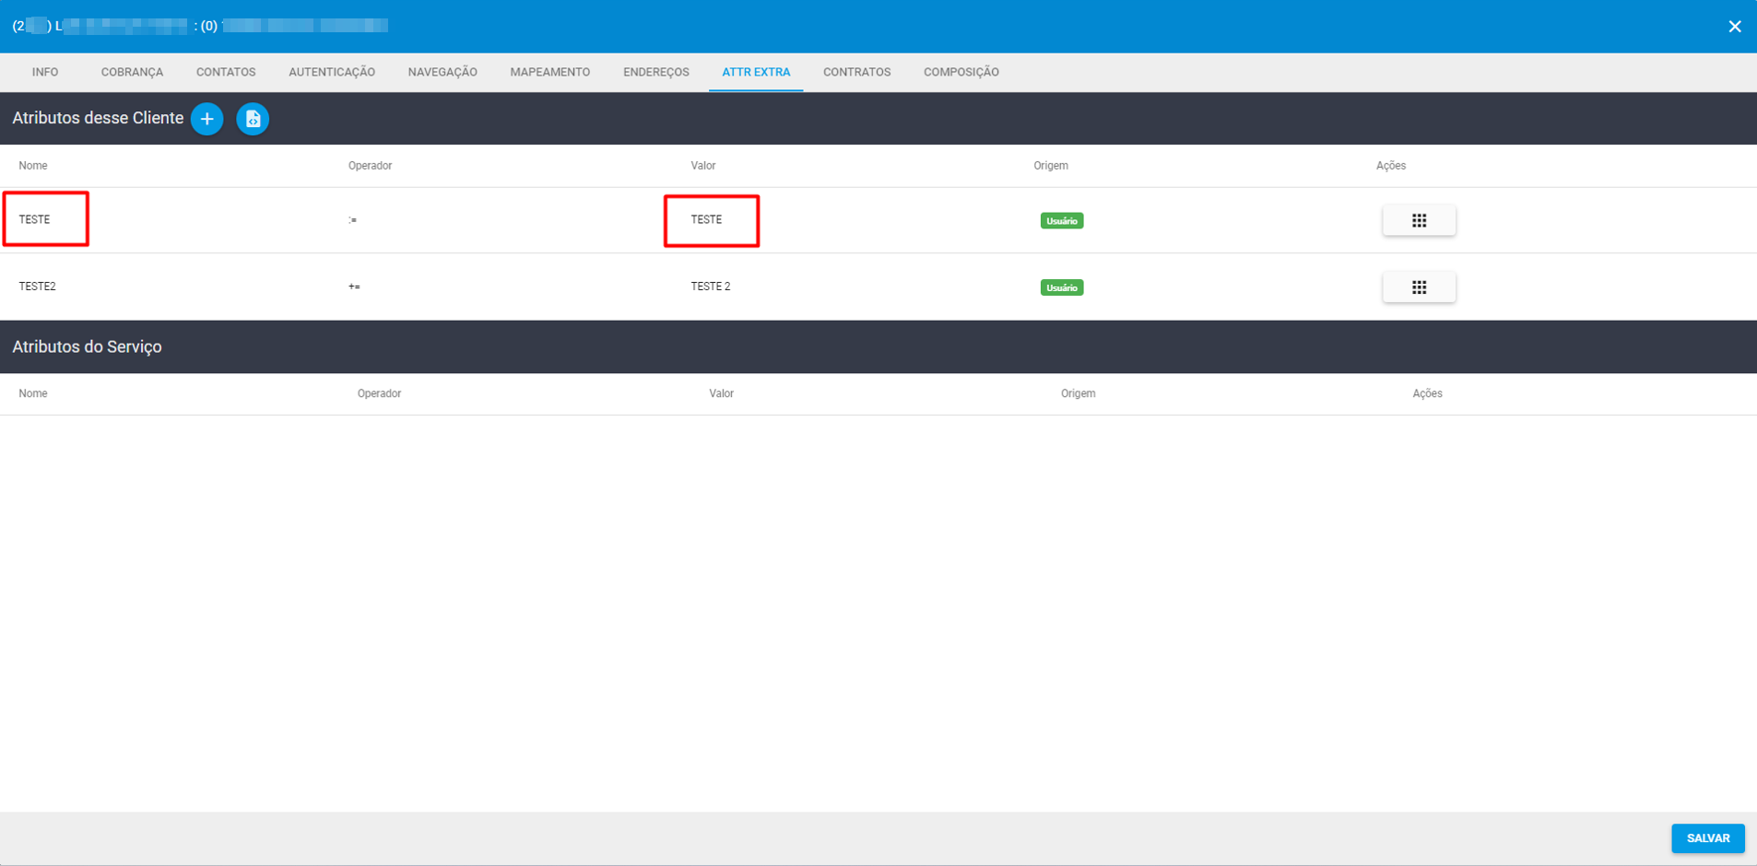The image size is (1757, 866).
Task: Click Nome header in client attributes table
Action: [x=33, y=166]
